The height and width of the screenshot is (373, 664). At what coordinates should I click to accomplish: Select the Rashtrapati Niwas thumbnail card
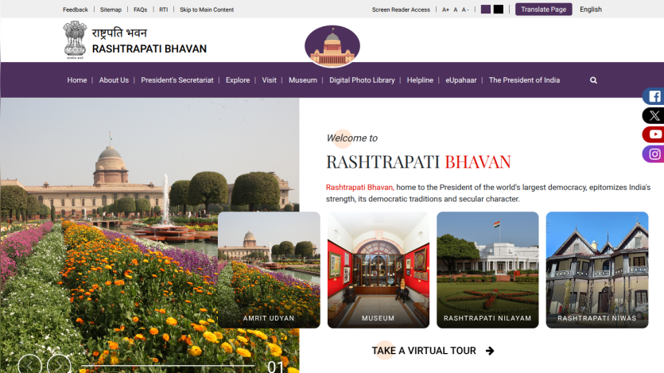(597, 270)
